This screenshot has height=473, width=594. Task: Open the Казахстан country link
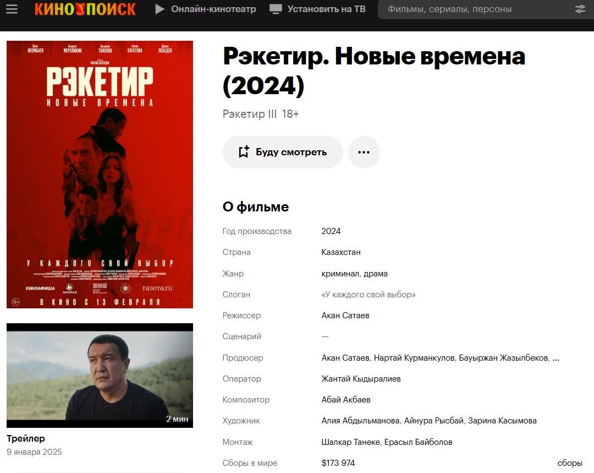click(x=341, y=252)
